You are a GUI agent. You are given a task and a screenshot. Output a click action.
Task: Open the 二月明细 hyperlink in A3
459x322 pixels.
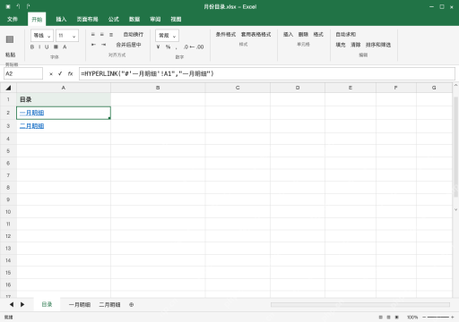31,126
